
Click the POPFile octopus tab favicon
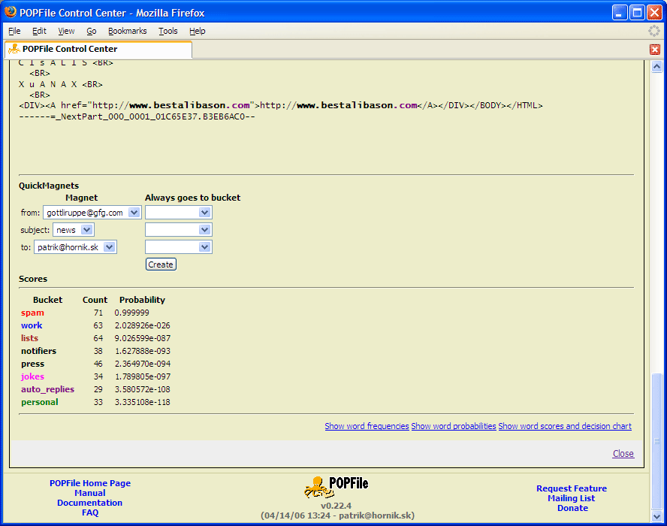[x=14, y=49]
